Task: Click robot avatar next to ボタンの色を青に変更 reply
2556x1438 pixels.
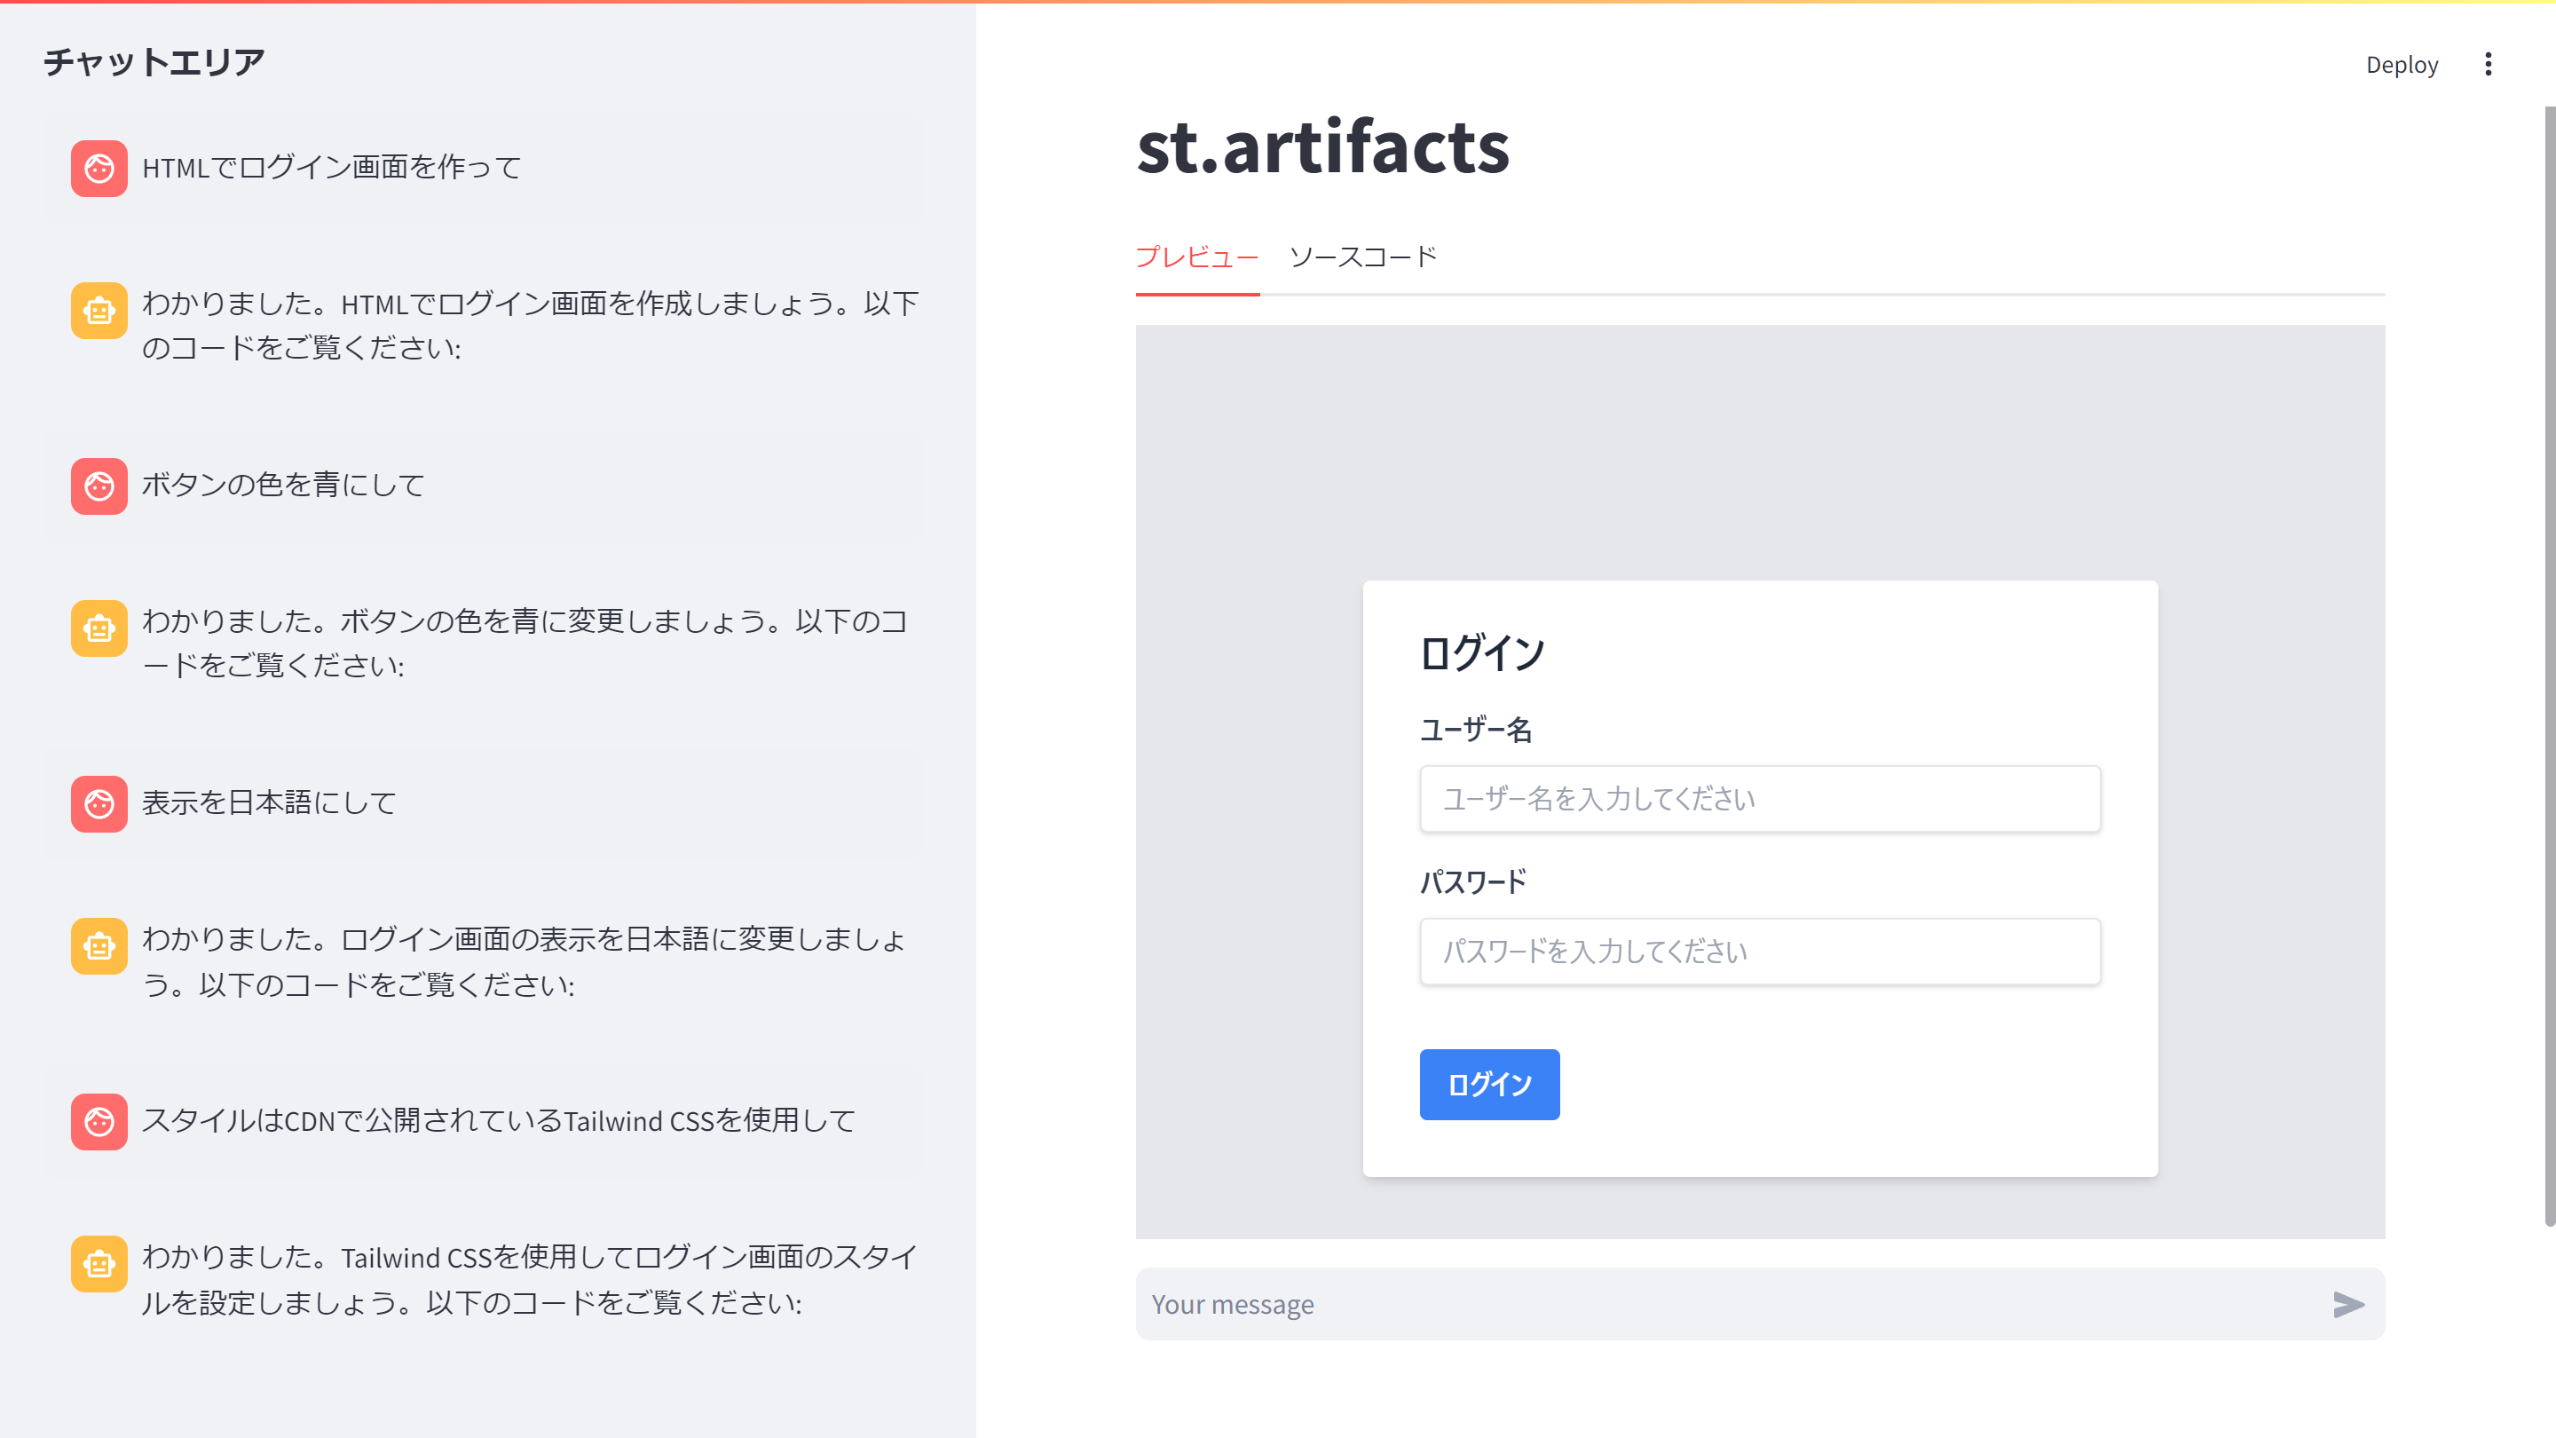Action: [99, 628]
